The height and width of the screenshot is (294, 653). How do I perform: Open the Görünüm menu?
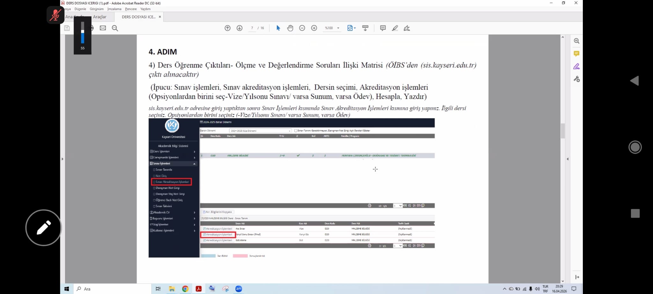97,9
